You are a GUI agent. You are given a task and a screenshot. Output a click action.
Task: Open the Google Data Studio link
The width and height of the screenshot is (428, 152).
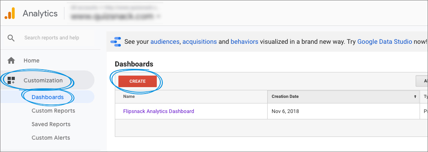coord(384,42)
